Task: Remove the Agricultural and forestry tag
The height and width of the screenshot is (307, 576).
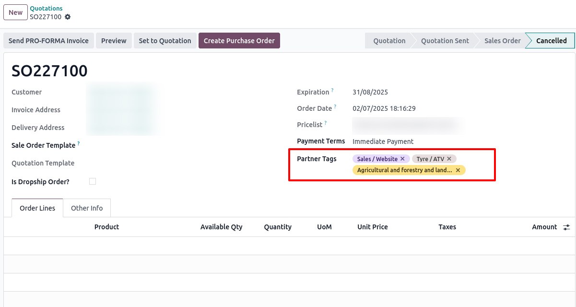Action: pyautogui.click(x=458, y=170)
